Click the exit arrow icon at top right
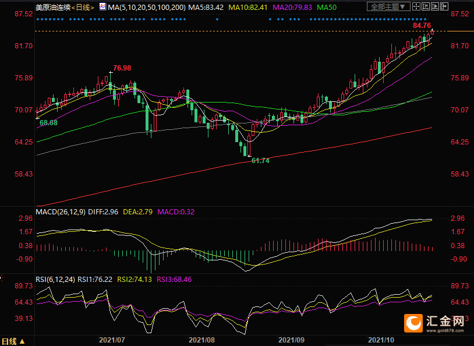 (x=444, y=6)
